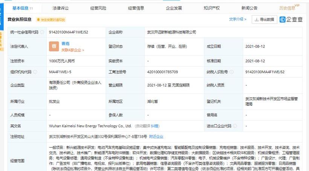
Task: Click the 导出数据 export button
Action: point(265,20)
